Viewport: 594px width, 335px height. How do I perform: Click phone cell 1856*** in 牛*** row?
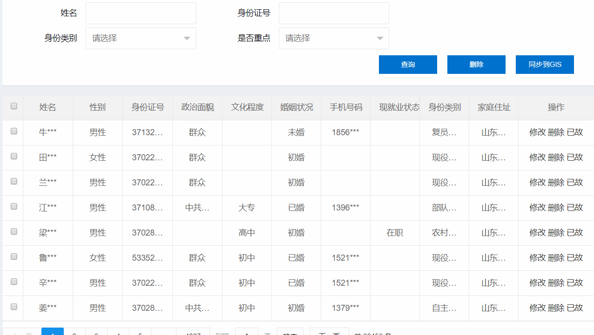click(x=345, y=132)
